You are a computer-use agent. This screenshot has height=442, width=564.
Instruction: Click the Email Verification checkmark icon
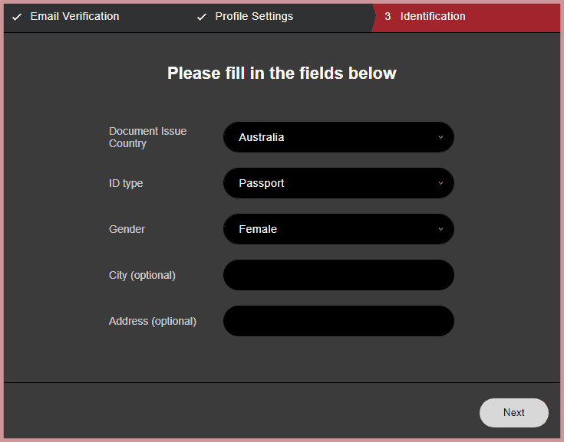[17, 17]
